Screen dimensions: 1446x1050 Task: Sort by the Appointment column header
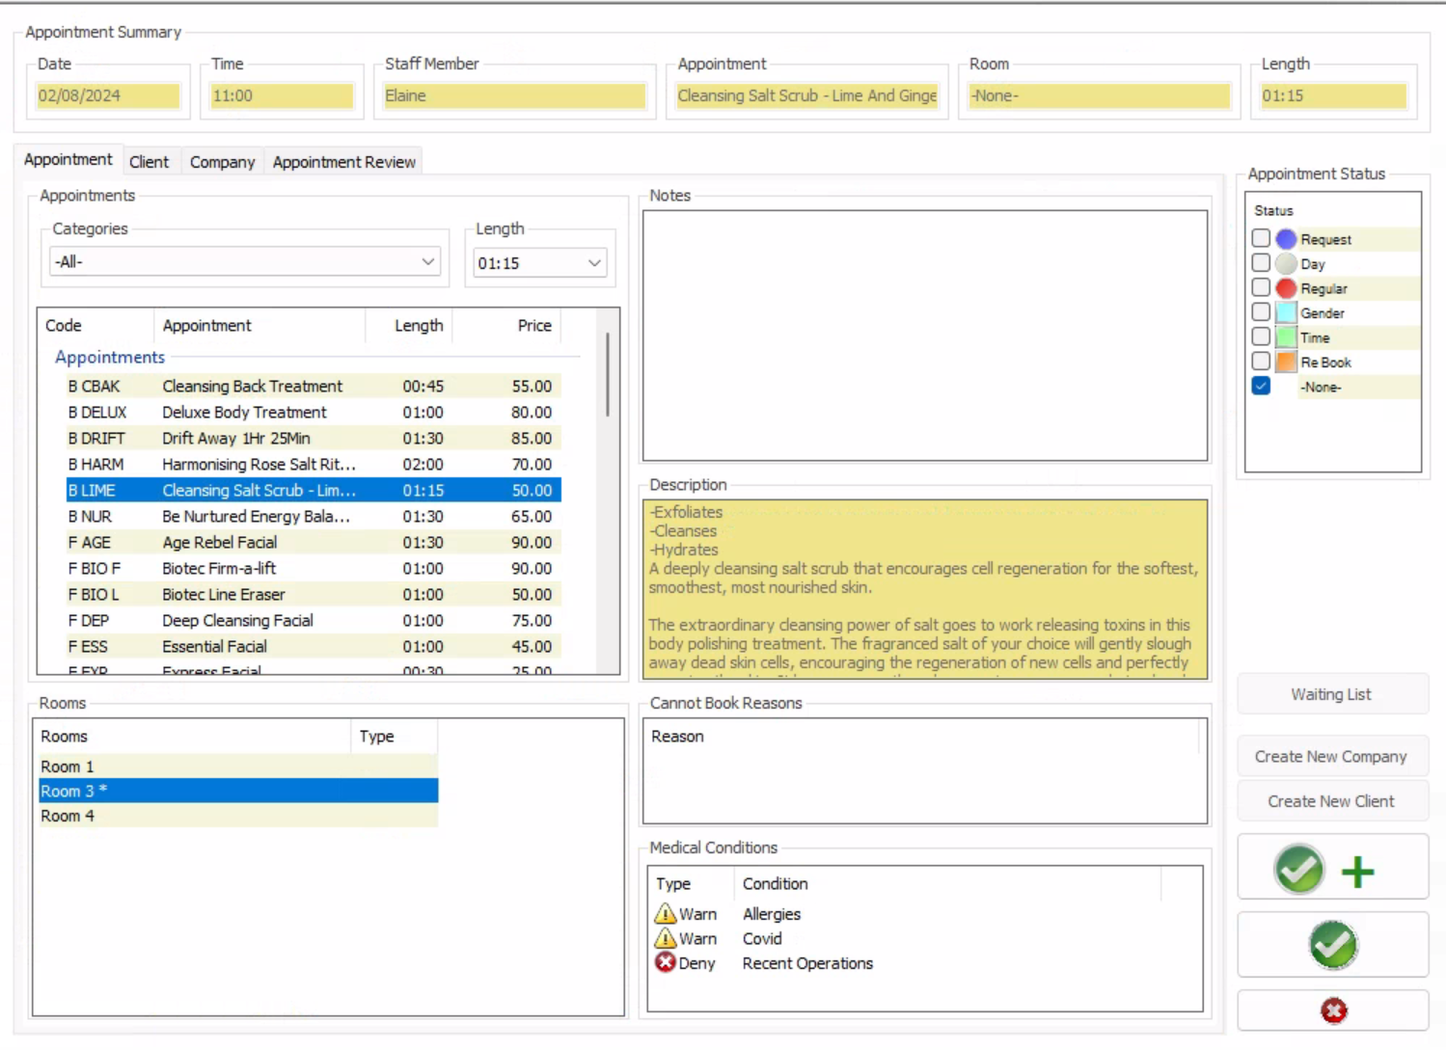259,326
